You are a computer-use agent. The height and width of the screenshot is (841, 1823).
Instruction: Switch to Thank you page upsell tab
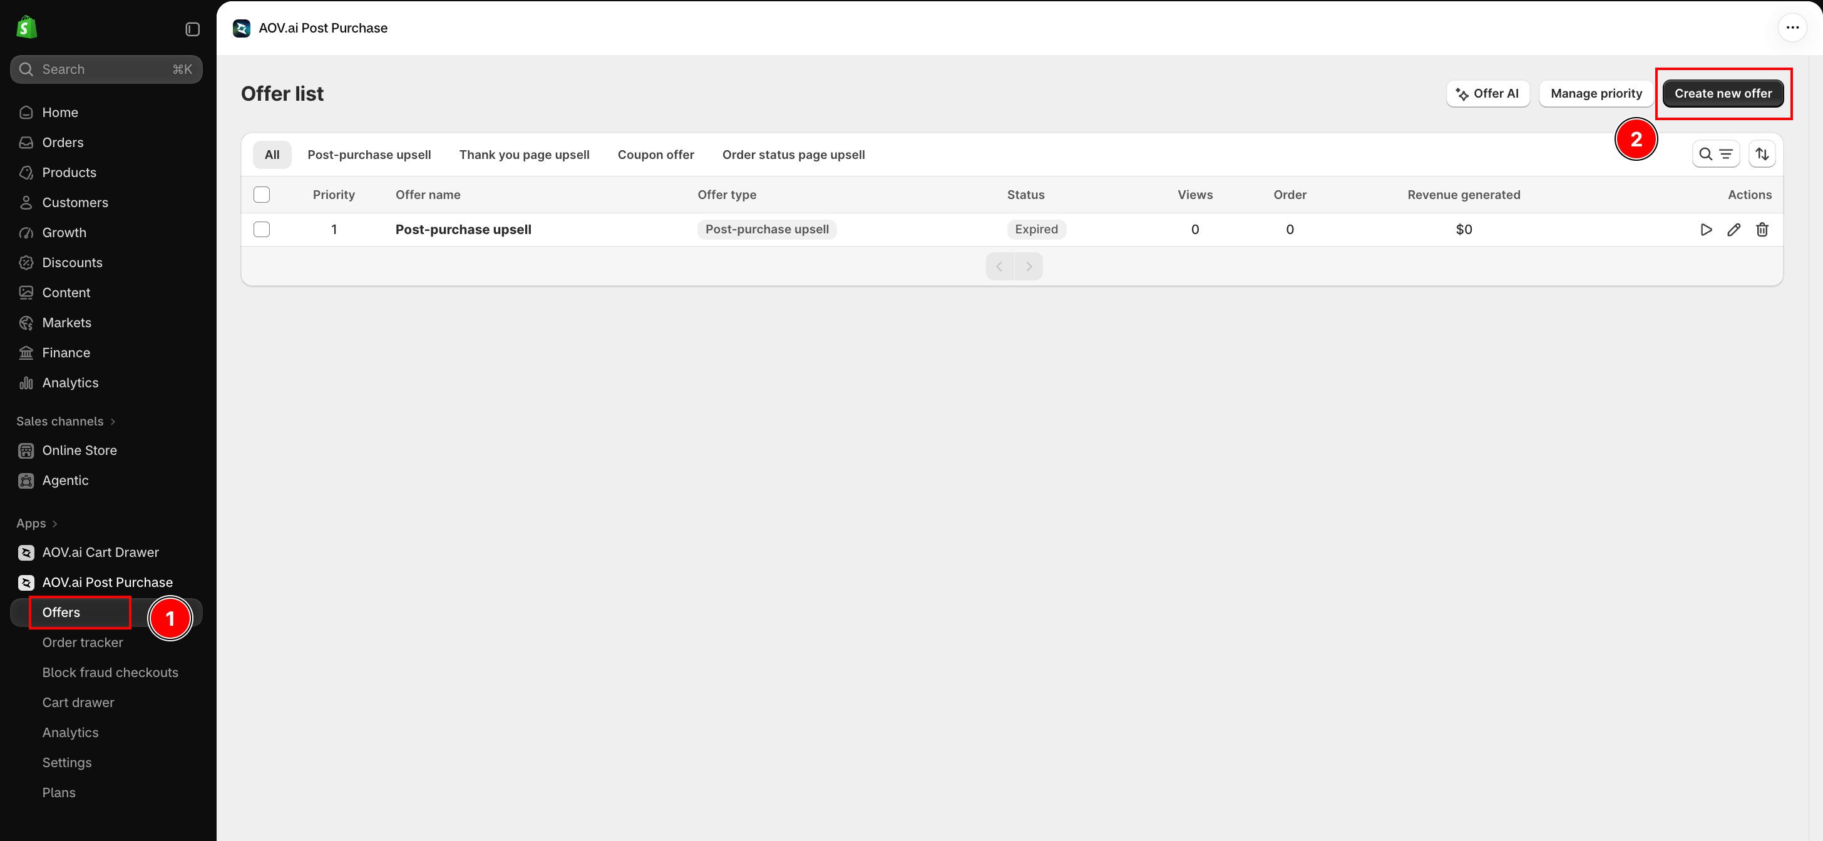[x=524, y=155]
